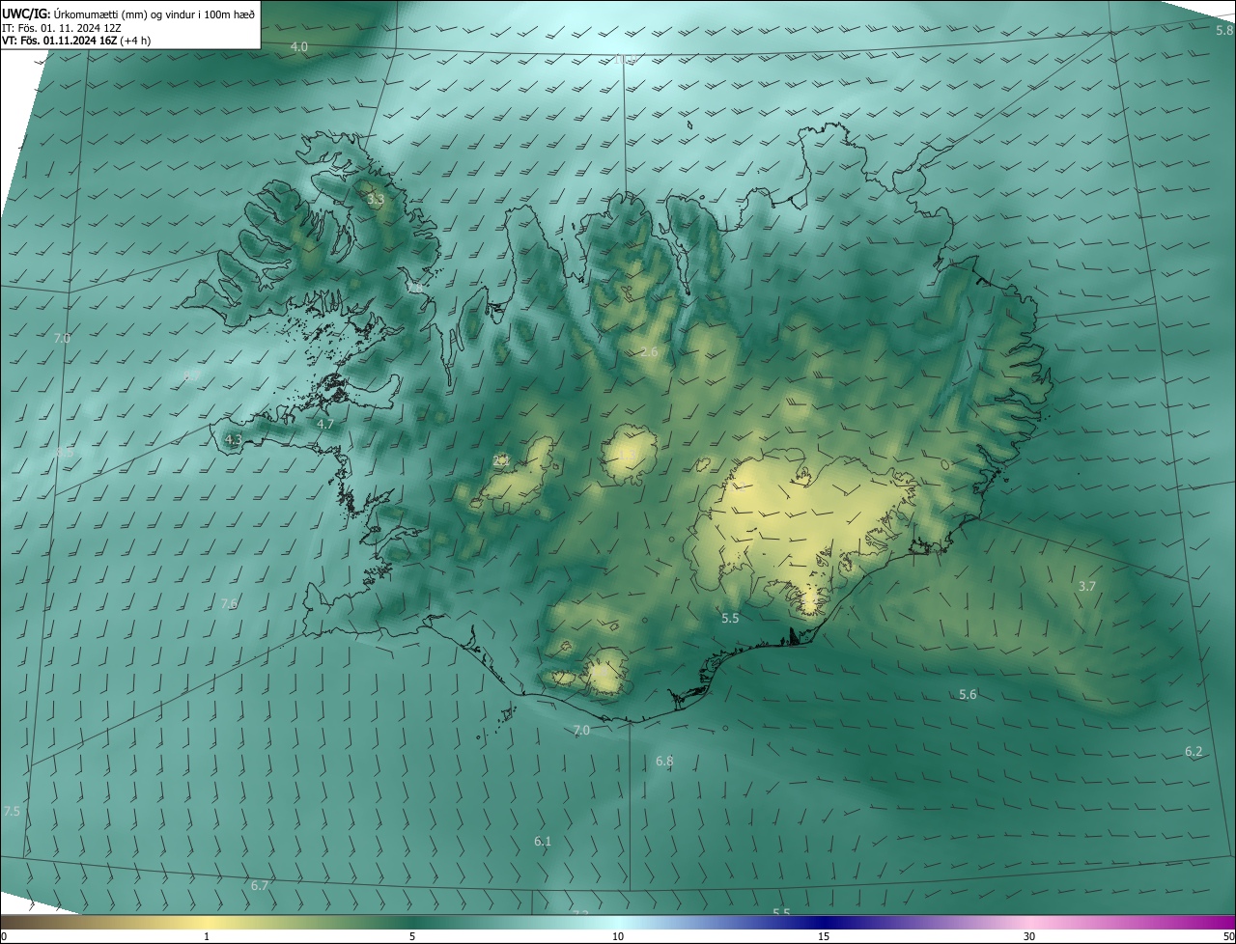Viewport: 1236px width, 944px height.
Task: Click the UWC/IG Úrkomumætti title line
Action: (x=128, y=14)
